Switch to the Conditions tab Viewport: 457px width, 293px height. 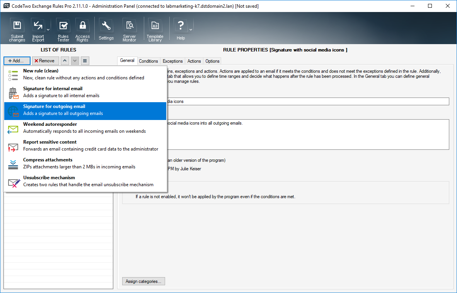point(148,61)
